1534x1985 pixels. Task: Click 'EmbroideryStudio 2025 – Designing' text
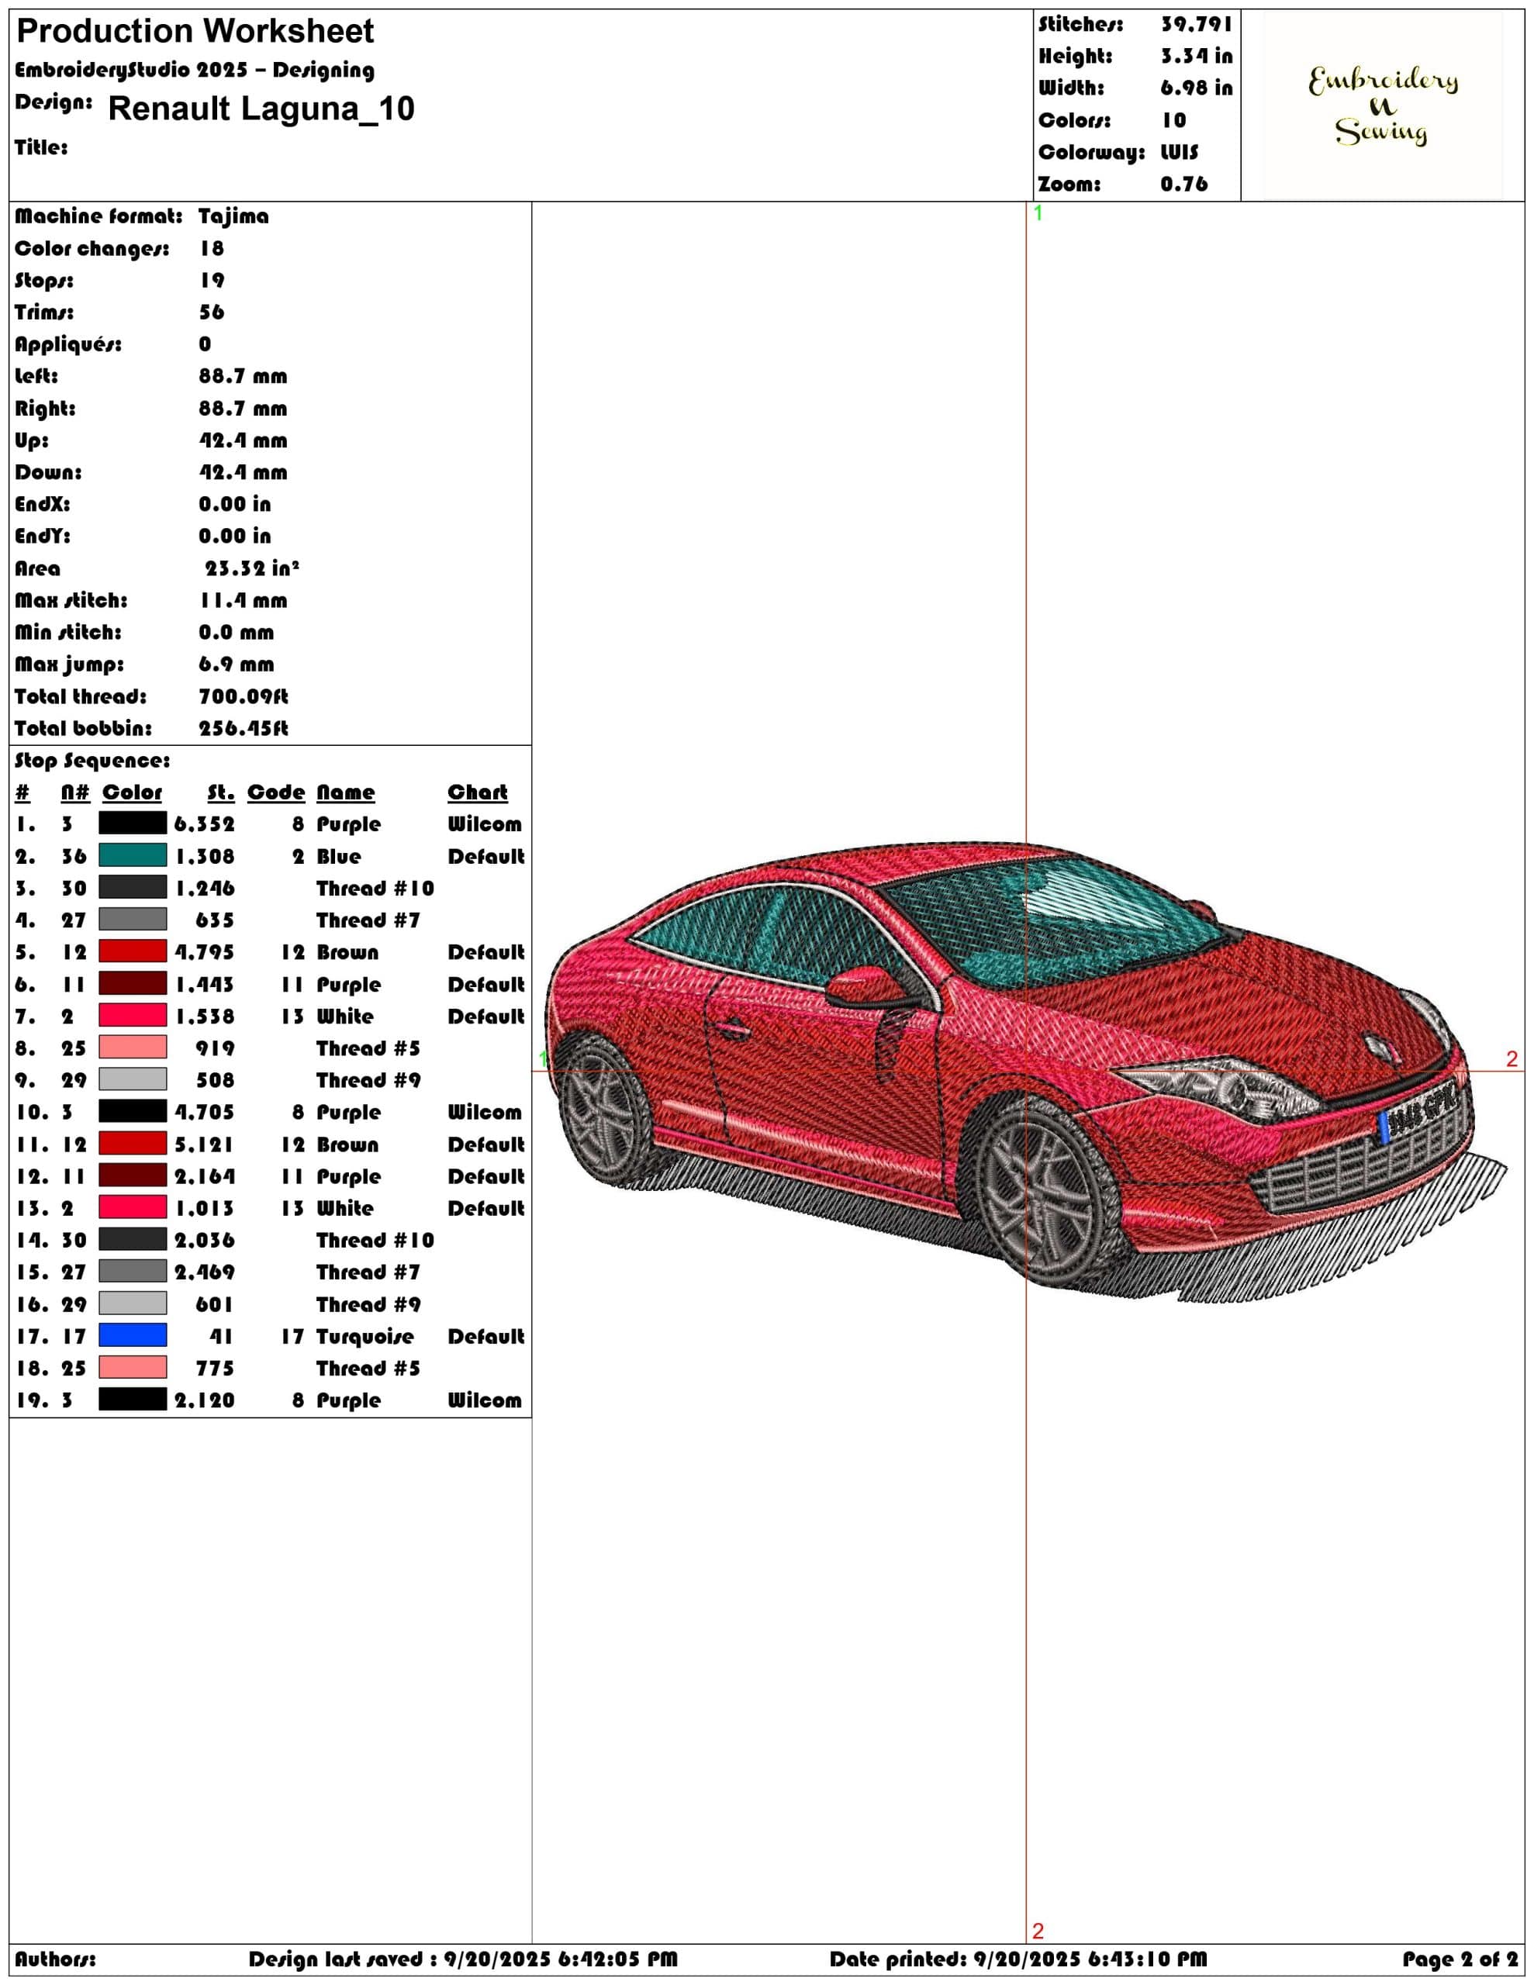(195, 70)
